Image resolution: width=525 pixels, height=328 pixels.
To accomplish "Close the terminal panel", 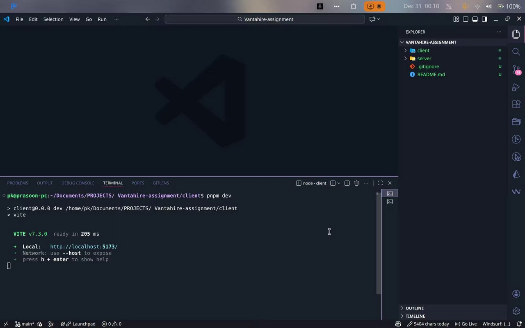I will point(390,183).
